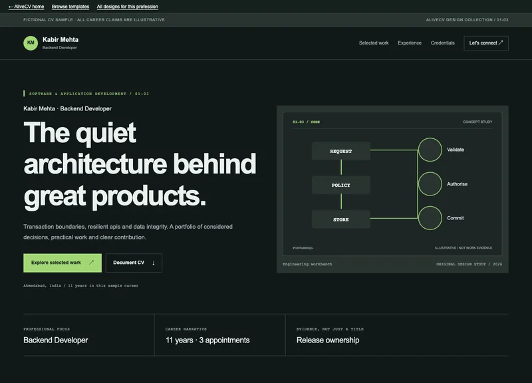The width and height of the screenshot is (532, 383).
Task: Click the circle next to Authorise
Action: tap(430, 184)
